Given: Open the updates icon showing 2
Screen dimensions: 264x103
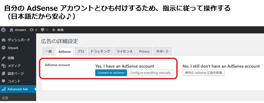Looking at the screenshot, I should click(x=31, y=30).
